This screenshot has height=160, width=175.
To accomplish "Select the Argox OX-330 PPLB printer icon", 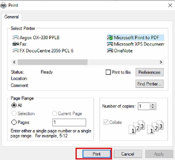I will click(x=16, y=38).
